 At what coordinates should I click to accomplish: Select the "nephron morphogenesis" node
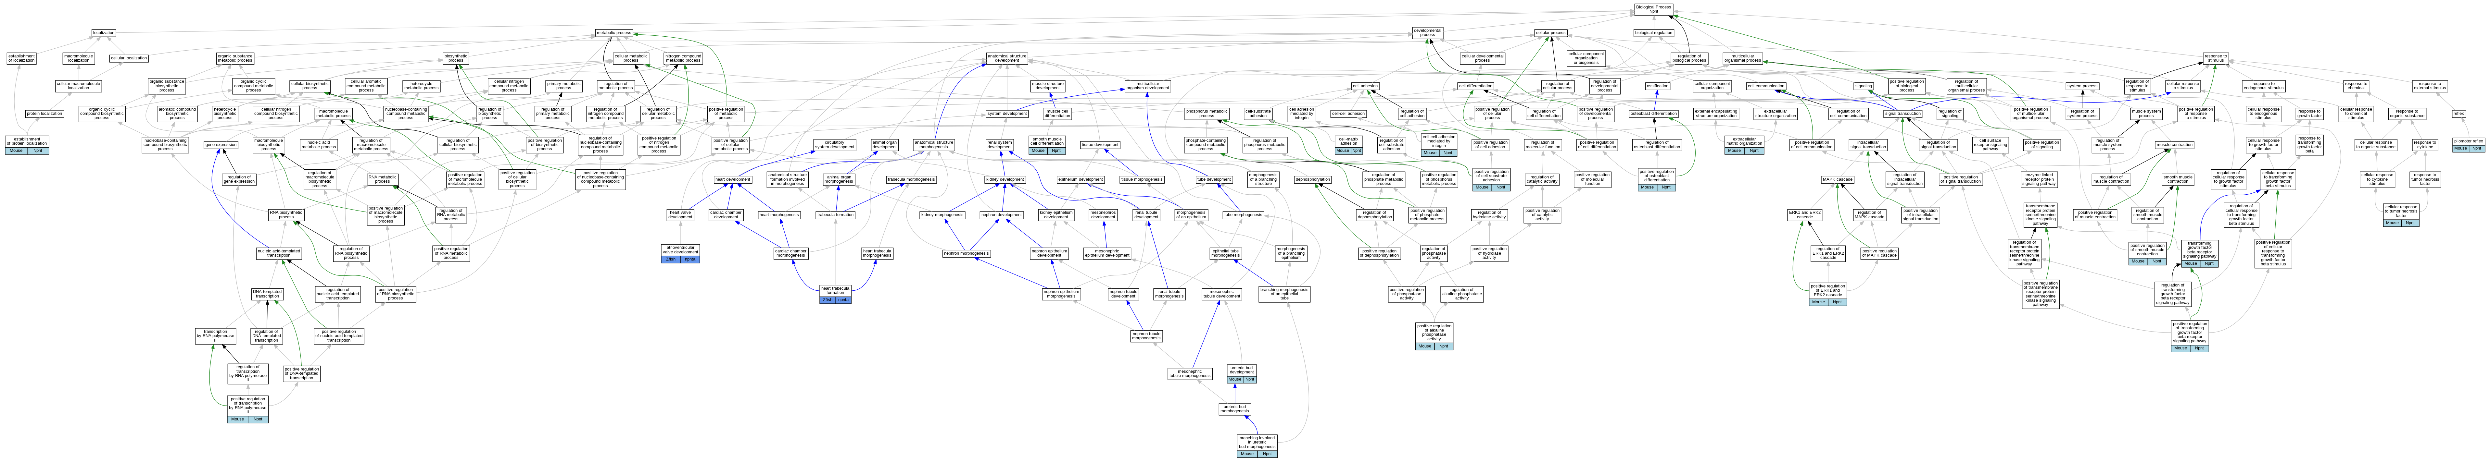[967, 253]
